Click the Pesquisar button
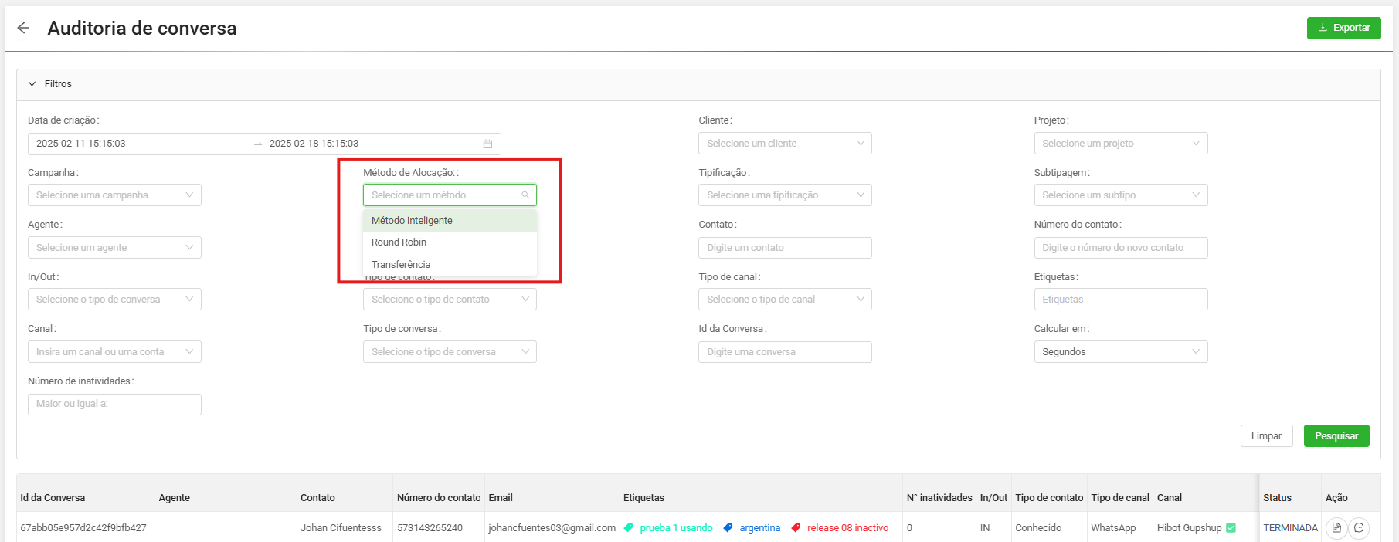Image resolution: width=1399 pixels, height=542 pixels. pos(1336,436)
